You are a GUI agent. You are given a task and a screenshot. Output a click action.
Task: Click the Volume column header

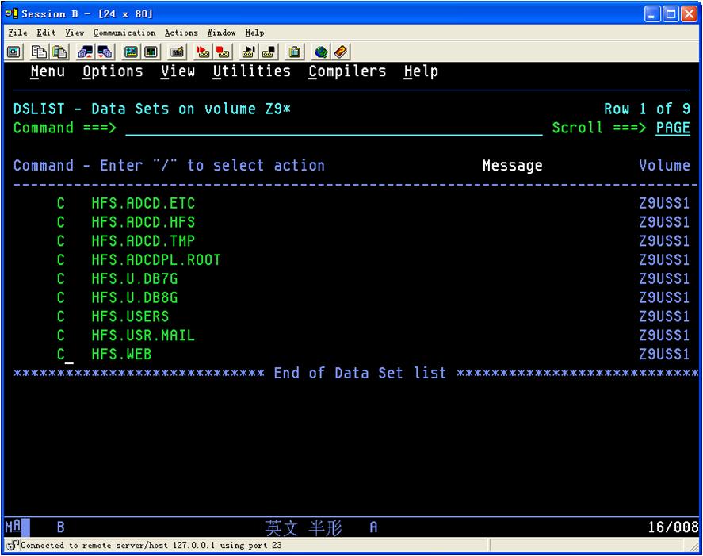tap(664, 166)
